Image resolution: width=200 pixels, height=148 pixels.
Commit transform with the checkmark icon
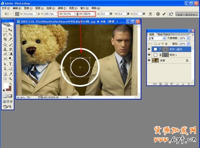[x=164, y=14]
